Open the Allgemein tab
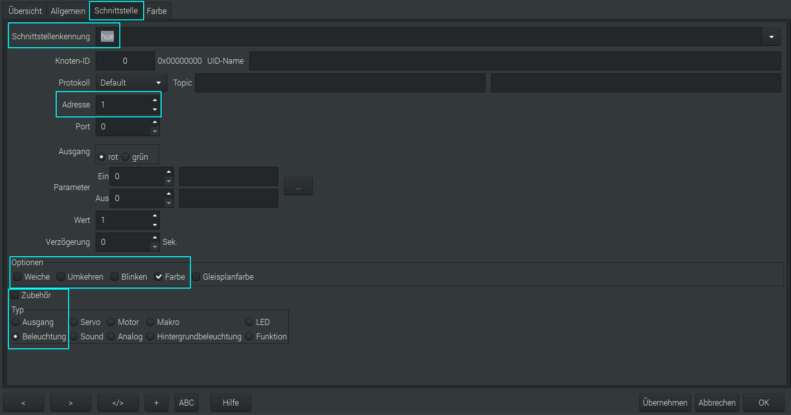 pos(68,11)
